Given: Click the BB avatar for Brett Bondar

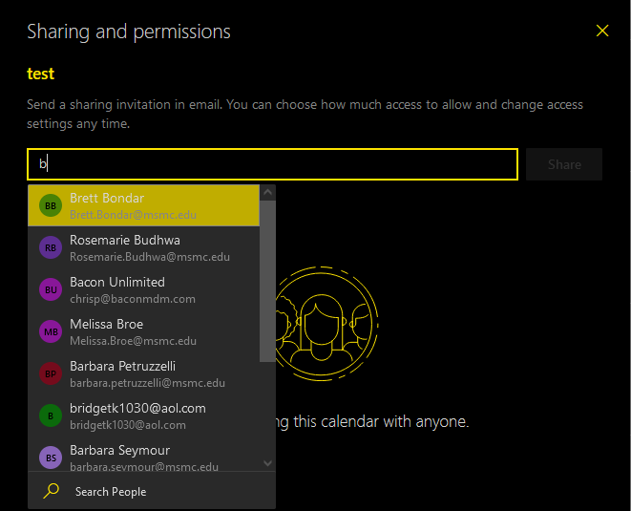Looking at the screenshot, I should pyautogui.click(x=51, y=205).
